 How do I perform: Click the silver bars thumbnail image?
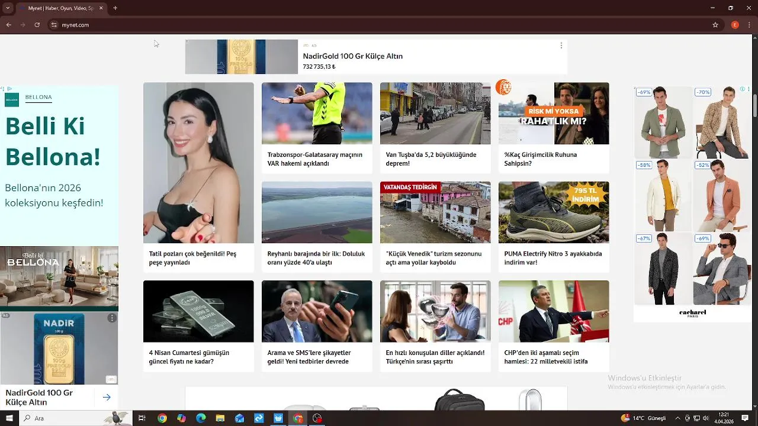(198, 311)
